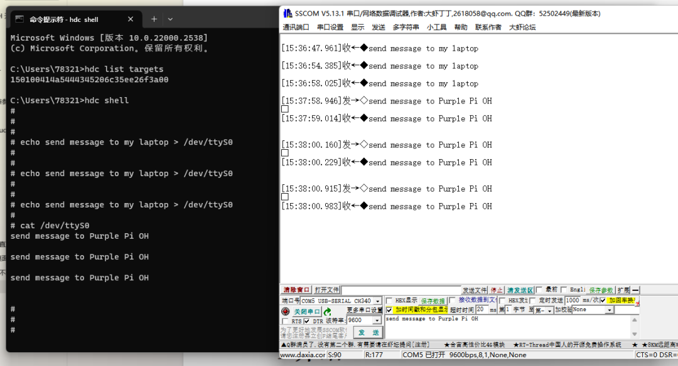Open the 9600 baud rate dropdown
Viewport: 678px width, 366px height.
[377, 321]
